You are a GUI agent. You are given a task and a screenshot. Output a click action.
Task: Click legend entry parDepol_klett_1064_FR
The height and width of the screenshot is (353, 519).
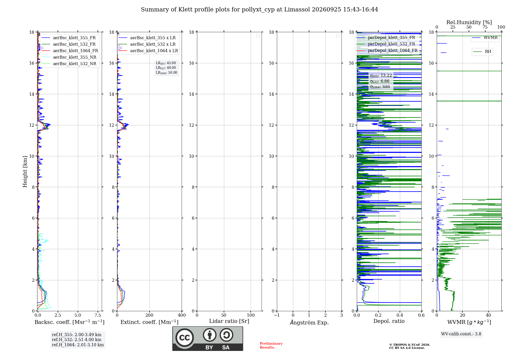[388, 51]
